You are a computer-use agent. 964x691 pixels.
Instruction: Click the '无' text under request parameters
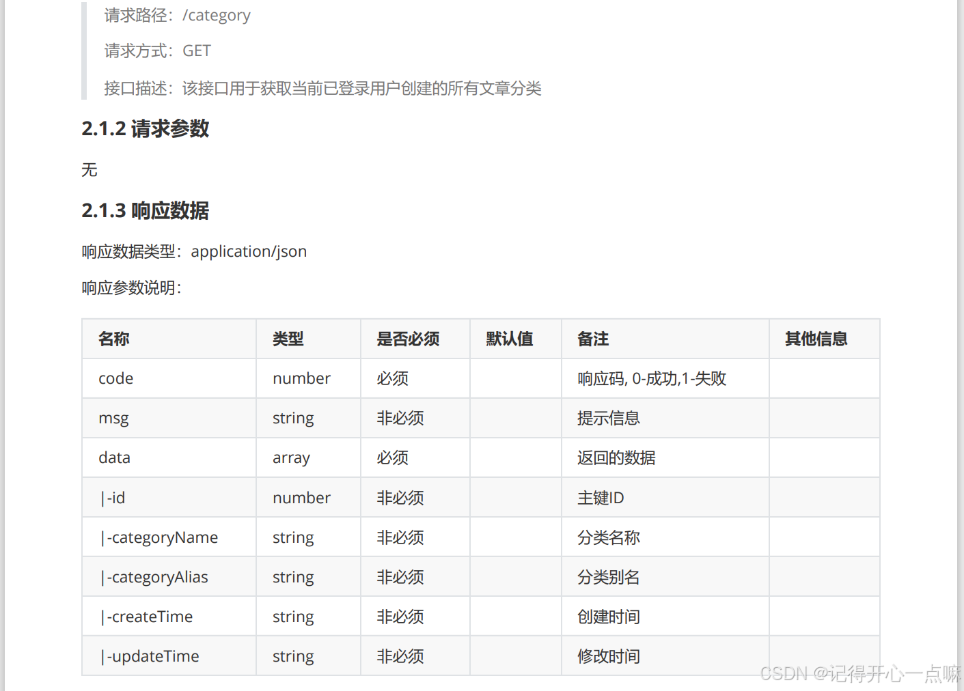click(89, 169)
